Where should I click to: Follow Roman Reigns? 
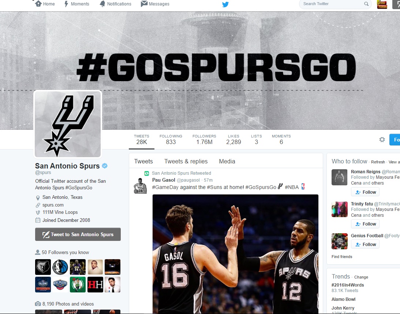coord(365,192)
